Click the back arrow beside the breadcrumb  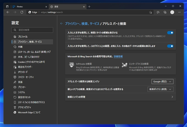tap(61, 24)
